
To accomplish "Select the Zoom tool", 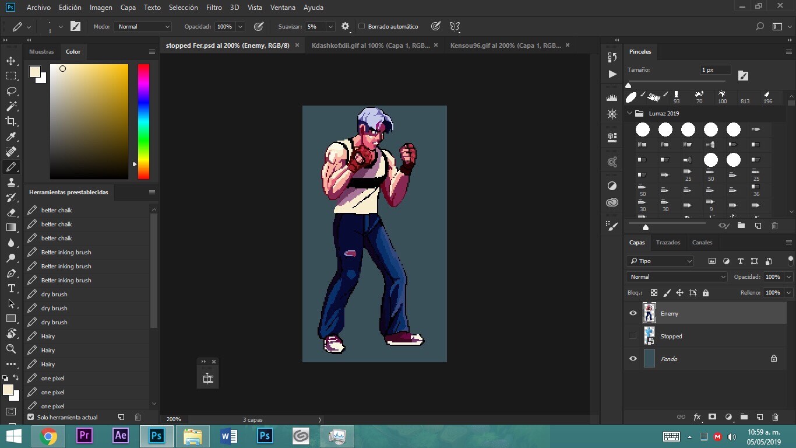I will 11,349.
